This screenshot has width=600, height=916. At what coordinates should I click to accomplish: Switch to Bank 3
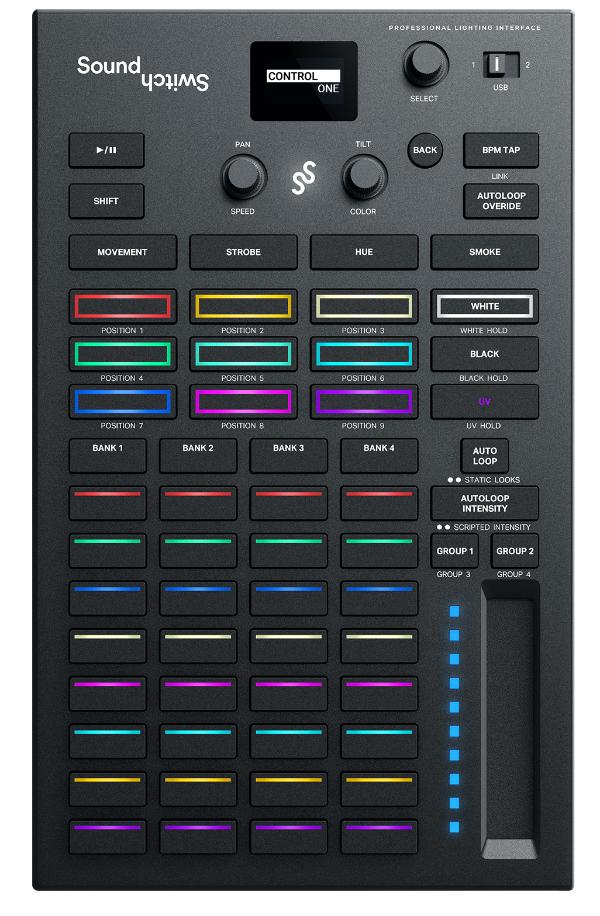[288, 454]
